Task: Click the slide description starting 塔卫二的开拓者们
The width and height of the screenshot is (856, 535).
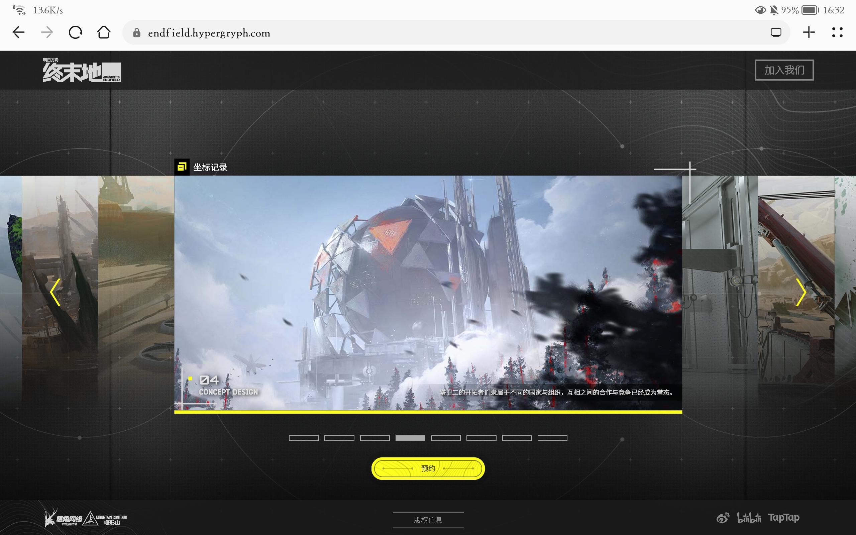Action: [x=556, y=393]
